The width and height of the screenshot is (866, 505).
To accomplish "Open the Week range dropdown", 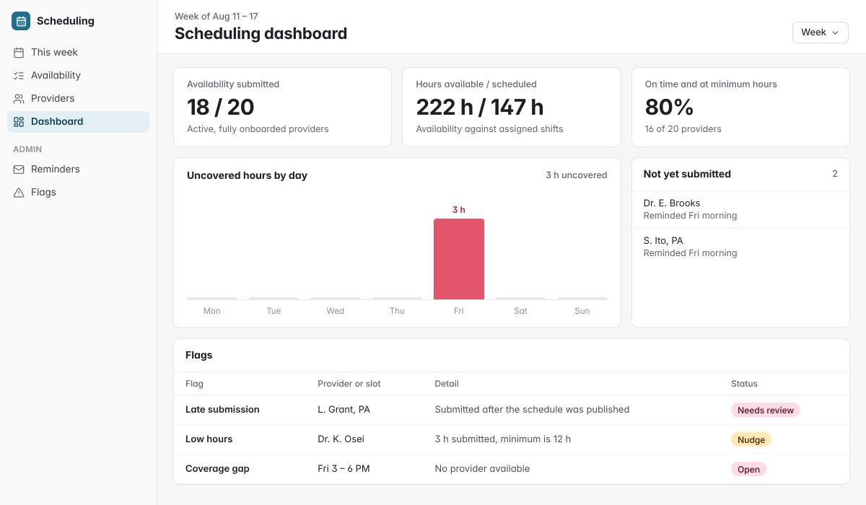I will (x=820, y=32).
